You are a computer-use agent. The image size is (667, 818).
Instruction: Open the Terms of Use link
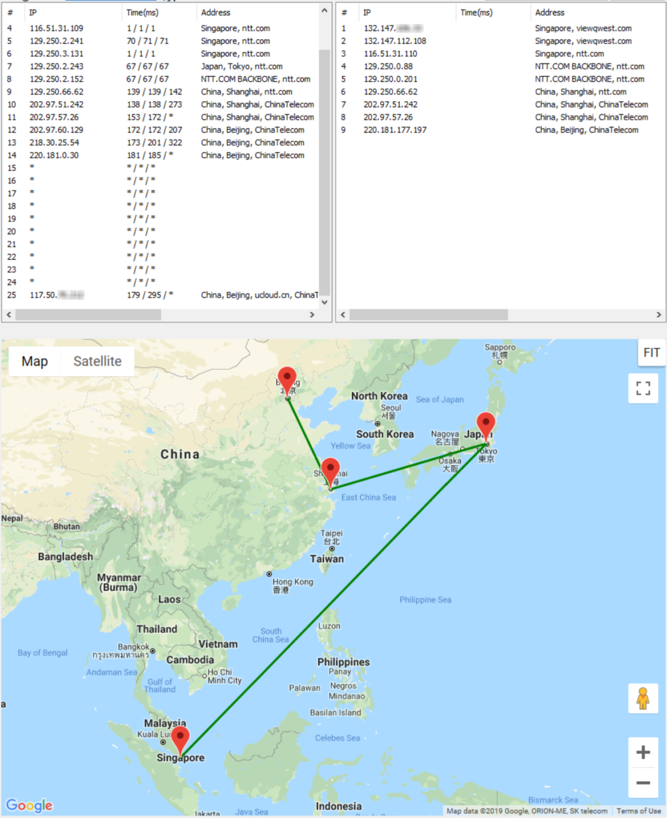[x=639, y=811]
